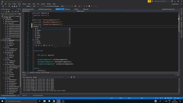Open Google Chrome from the taskbar

54,101
